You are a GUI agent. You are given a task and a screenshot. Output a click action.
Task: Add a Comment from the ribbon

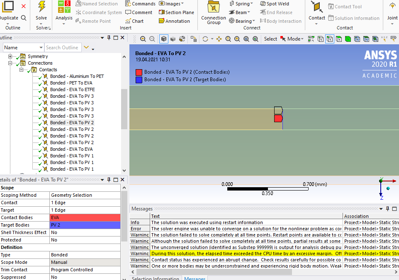tap(139, 12)
